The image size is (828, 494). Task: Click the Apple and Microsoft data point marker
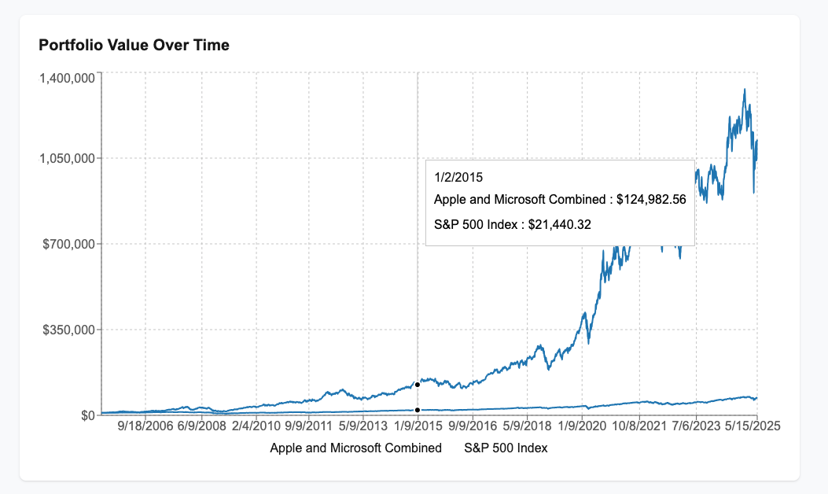[418, 385]
